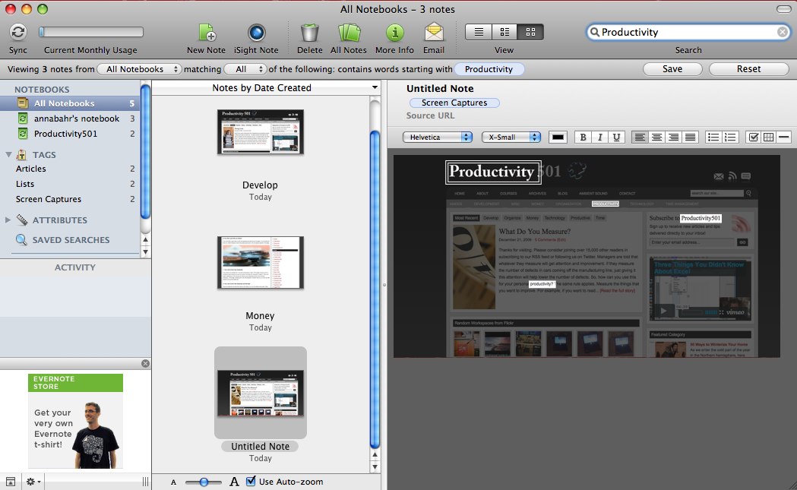Email the current note
This screenshot has width=797, height=490.
point(434,33)
